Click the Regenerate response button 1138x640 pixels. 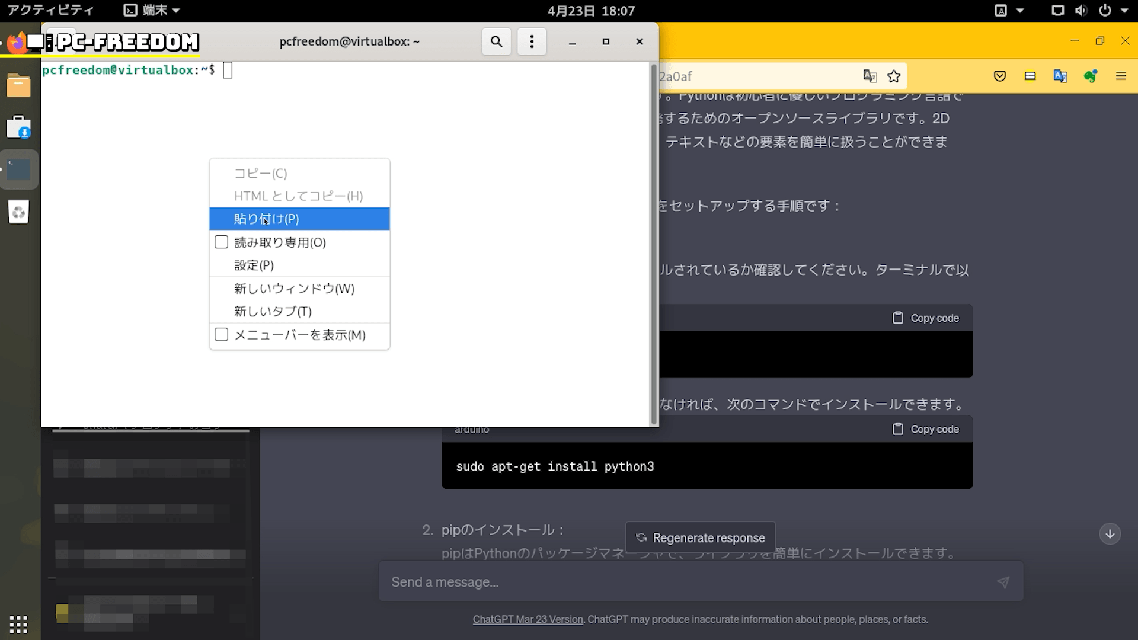700,538
